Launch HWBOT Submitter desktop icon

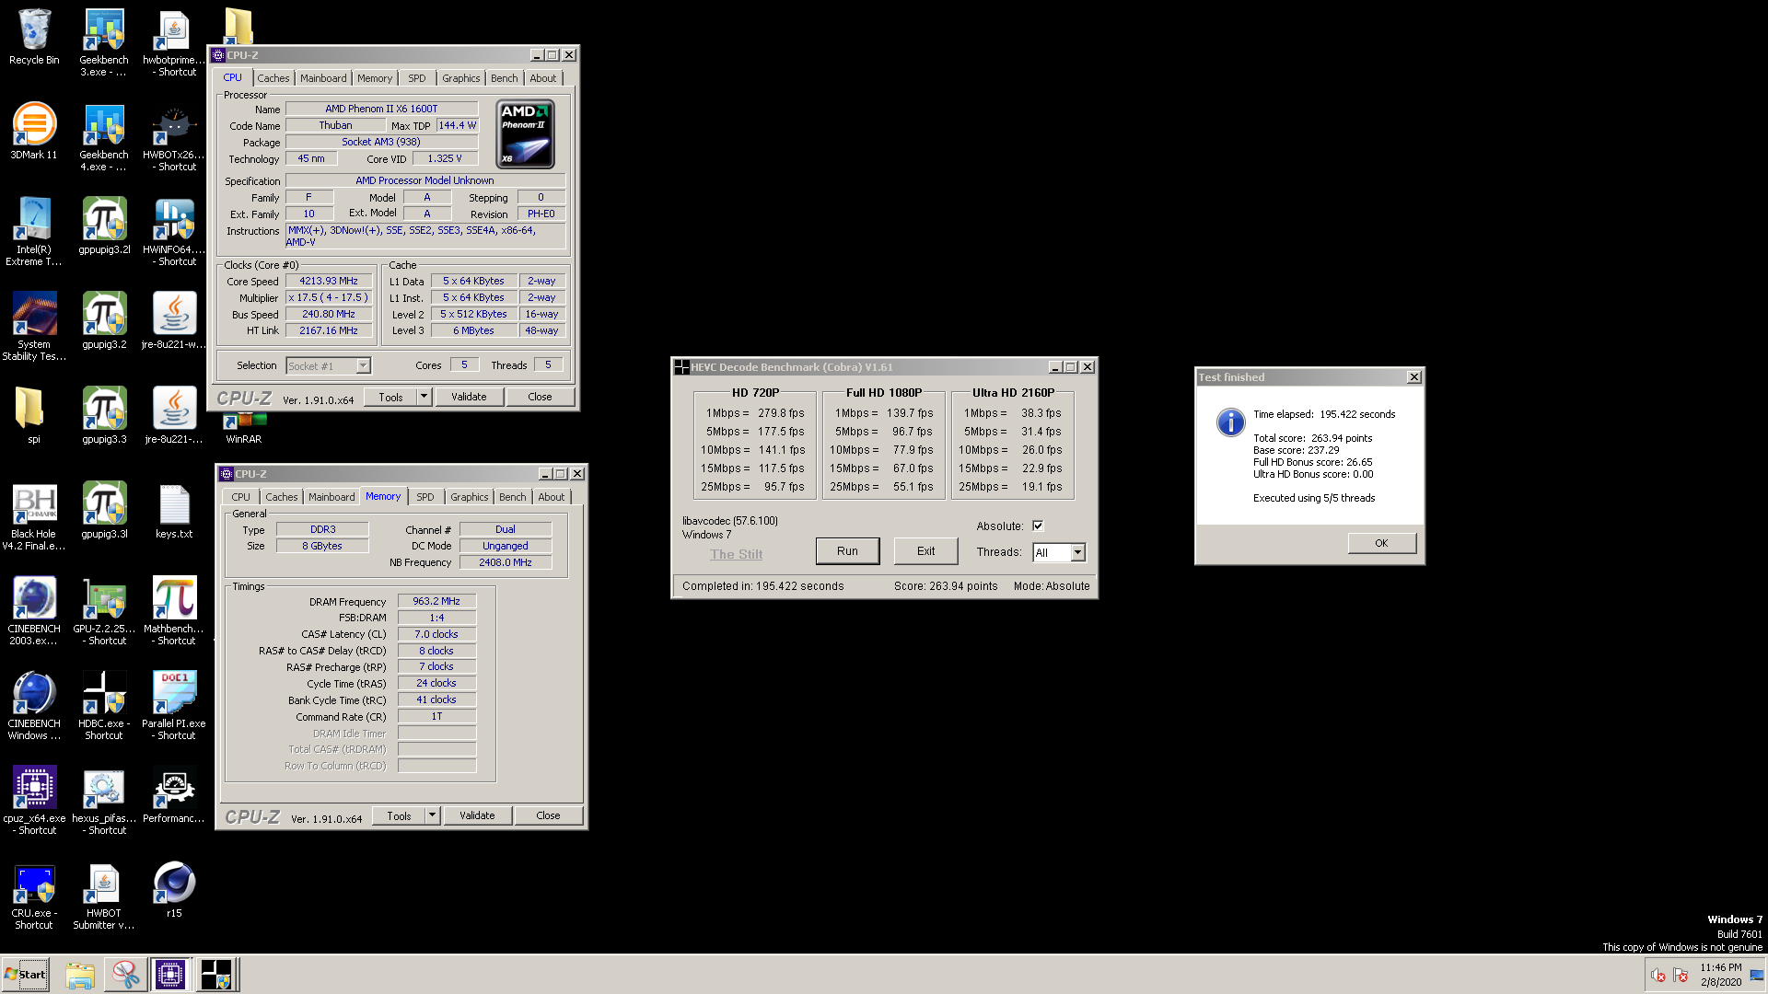coord(103,896)
